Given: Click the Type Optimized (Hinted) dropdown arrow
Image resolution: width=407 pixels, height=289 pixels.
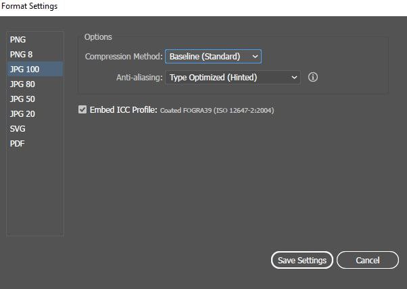Looking at the screenshot, I should (x=294, y=77).
